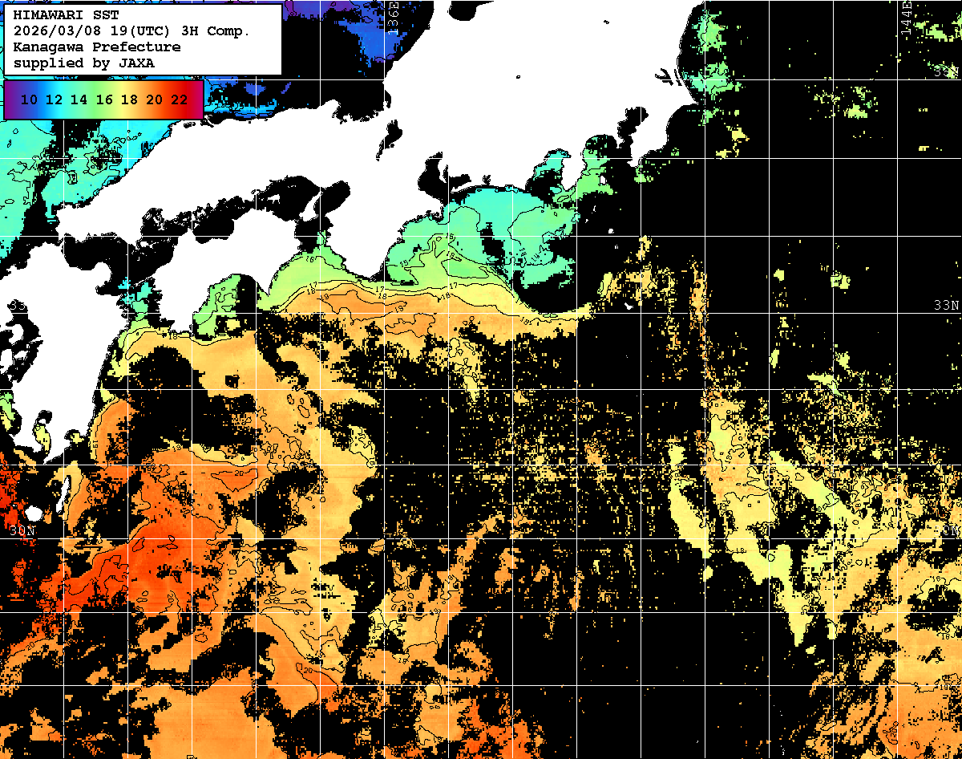
Task: Click the 10 value on the color legend
Action: pyautogui.click(x=30, y=99)
